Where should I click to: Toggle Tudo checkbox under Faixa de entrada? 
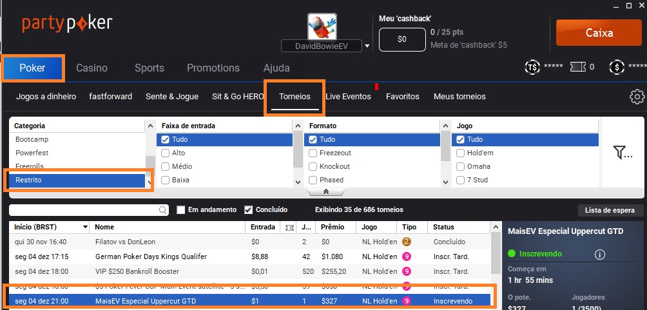166,139
